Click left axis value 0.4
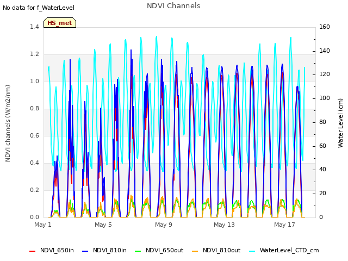The height and width of the screenshot is (261, 348). click(x=34, y=163)
